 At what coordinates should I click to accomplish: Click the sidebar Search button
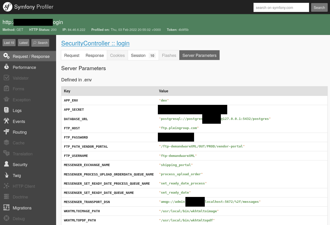click(40, 43)
